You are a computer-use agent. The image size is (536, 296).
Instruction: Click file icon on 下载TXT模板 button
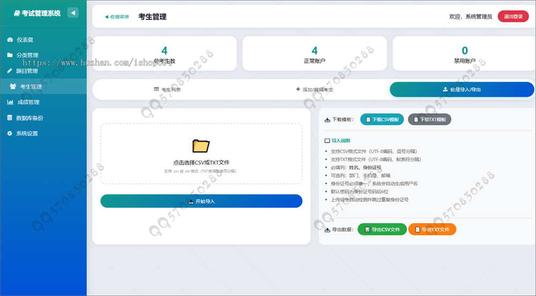(x=416, y=119)
